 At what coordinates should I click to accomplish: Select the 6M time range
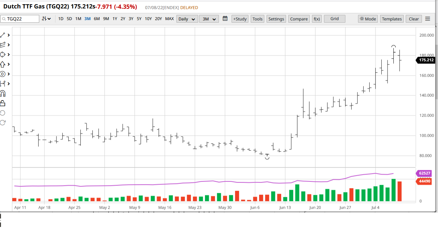[x=97, y=19]
